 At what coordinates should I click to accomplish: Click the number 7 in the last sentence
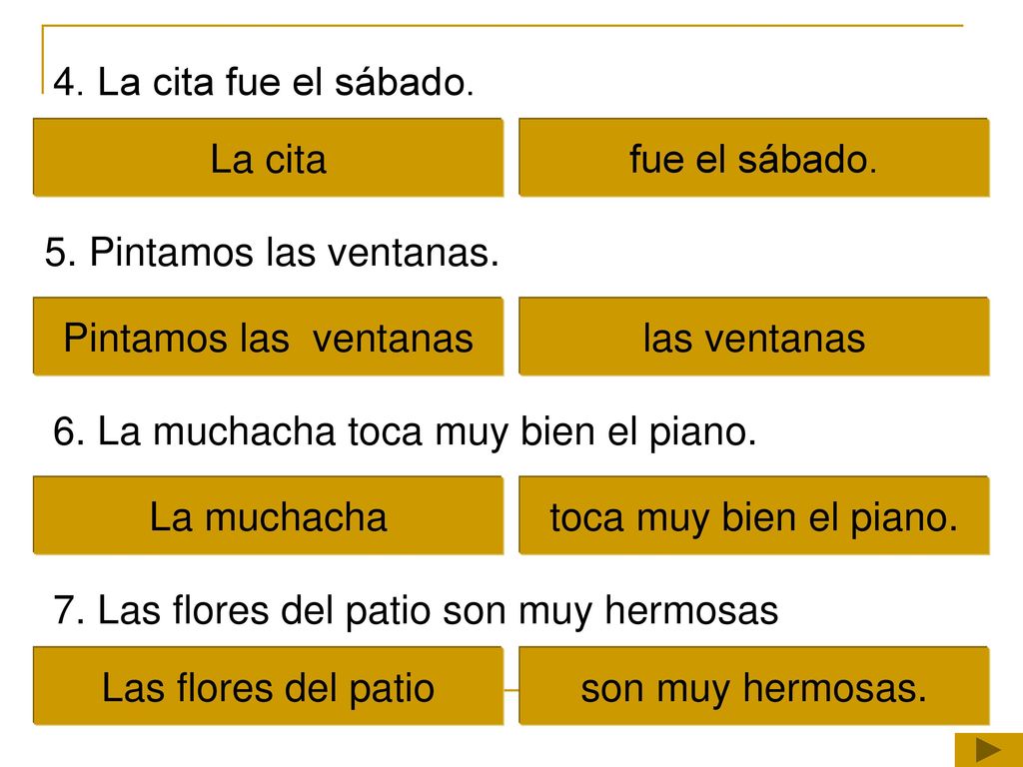coord(64,611)
